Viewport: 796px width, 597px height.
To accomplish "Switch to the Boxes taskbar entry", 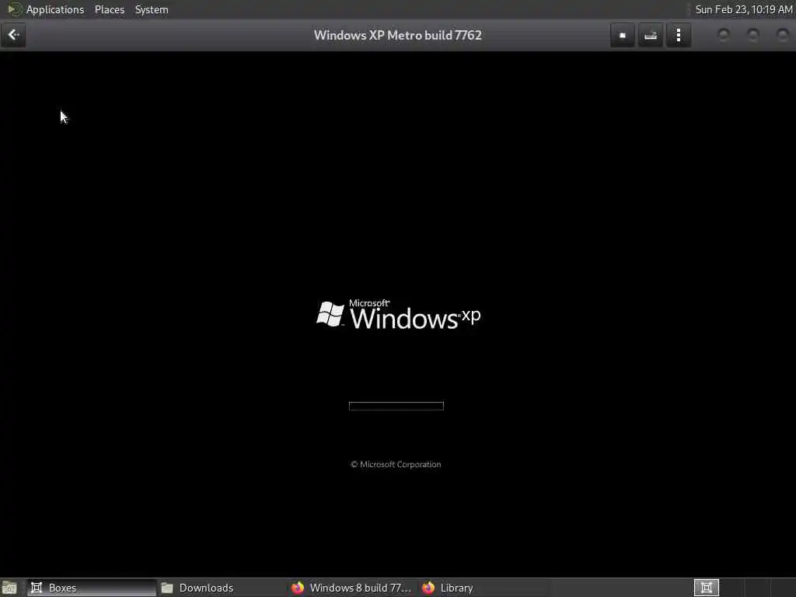I will coord(92,588).
